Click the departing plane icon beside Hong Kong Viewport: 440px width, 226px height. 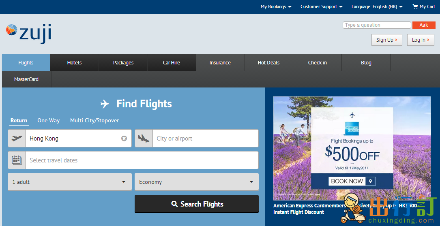pos(17,138)
